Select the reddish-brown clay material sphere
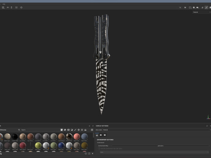 [30, 136]
